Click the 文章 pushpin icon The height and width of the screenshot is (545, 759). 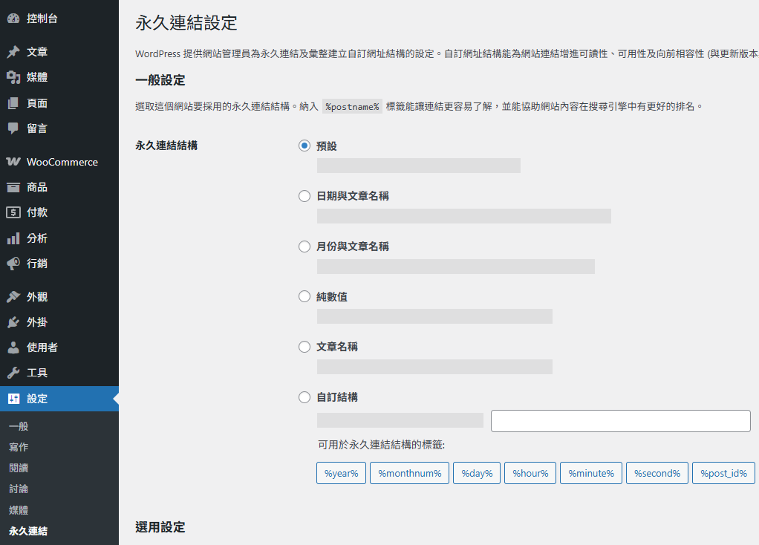point(13,52)
